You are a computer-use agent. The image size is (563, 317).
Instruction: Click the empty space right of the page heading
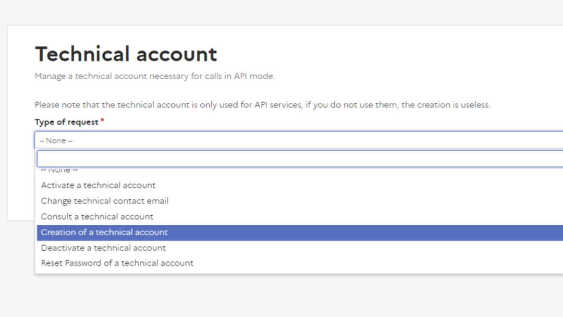tap(391, 54)
